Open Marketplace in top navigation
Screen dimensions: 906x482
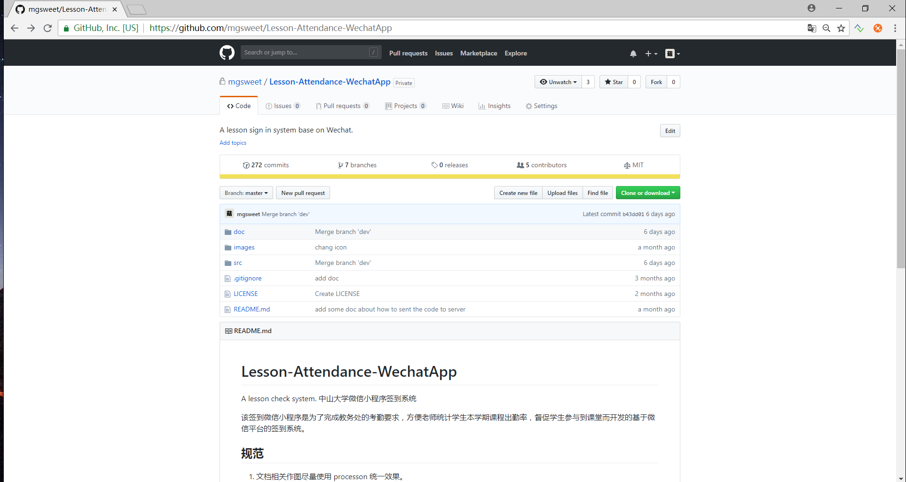(x=479, y=53)
